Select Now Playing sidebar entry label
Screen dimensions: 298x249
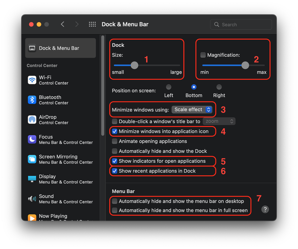53,216
